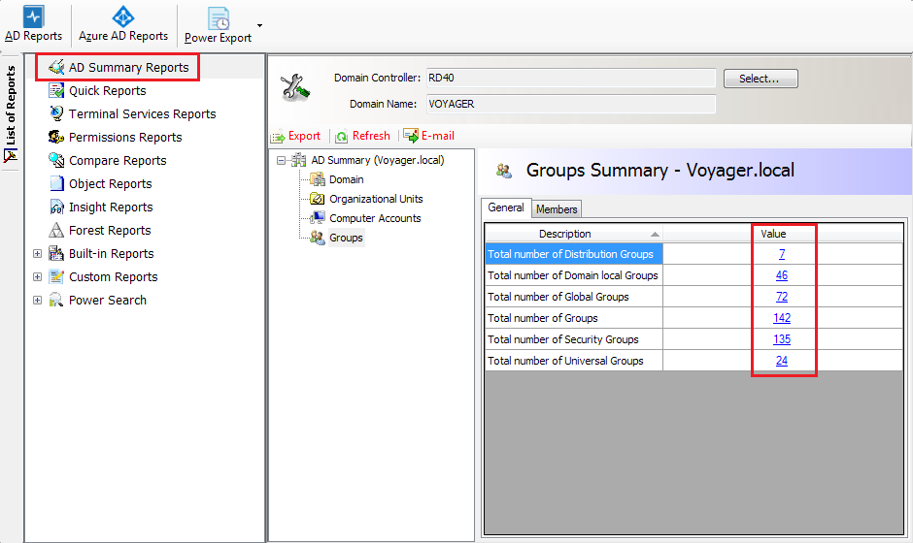This screenshot has width=913, height=543.
Task: Switch to the General tab
Action: click(506, 208)
